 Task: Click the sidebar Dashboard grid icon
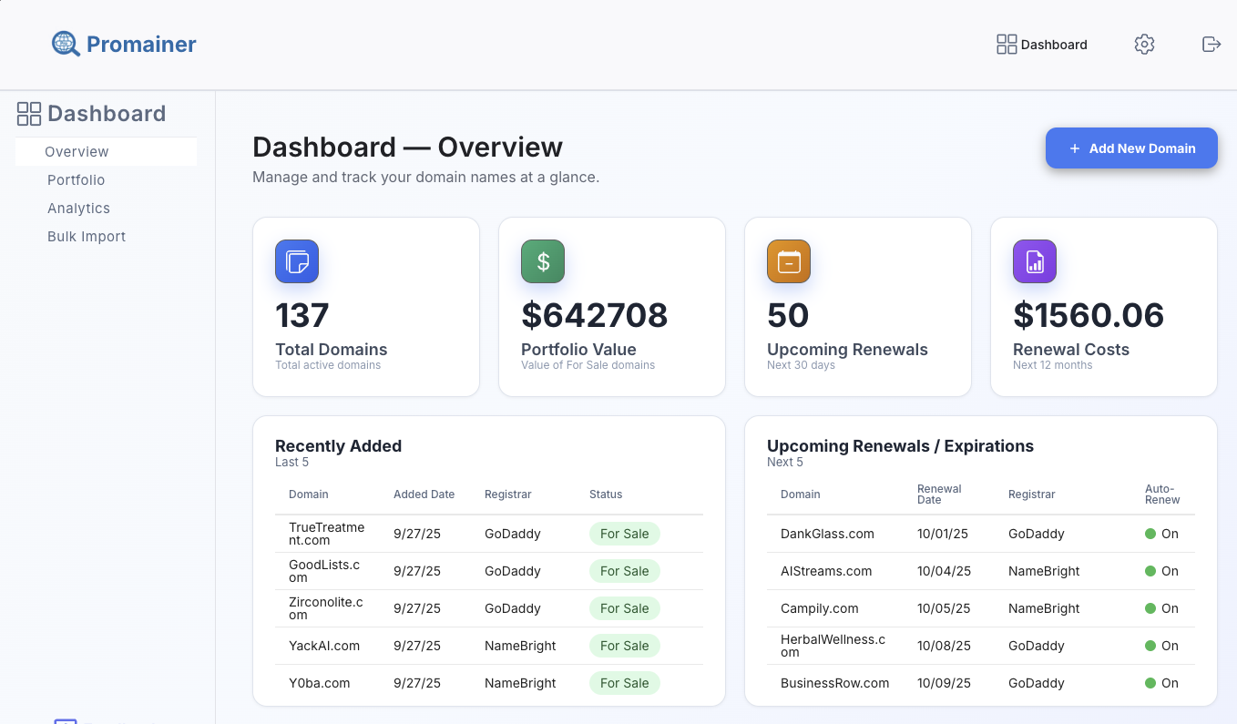coord(29,114)
